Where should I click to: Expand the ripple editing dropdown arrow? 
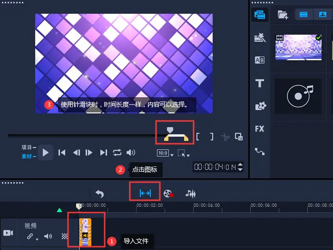coord(37,240)
